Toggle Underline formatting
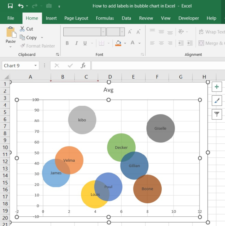The width and height of the screenshot is (225, 226). 85,43
